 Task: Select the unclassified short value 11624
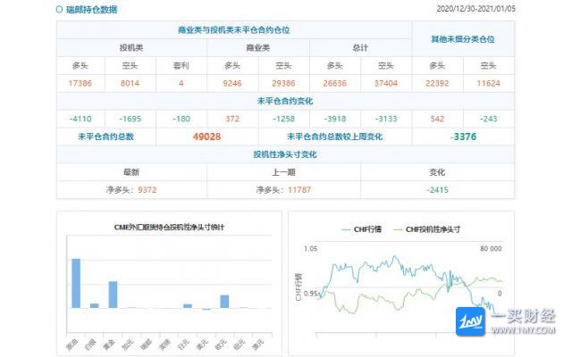[x=489, y=83]
